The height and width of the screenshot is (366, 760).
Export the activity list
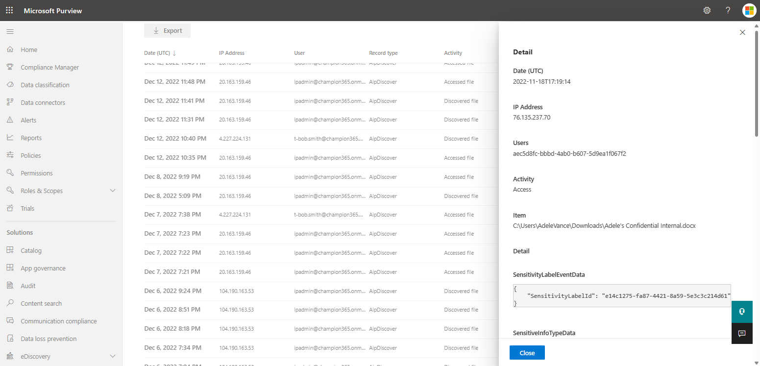pyautogui.click(x=167, y=30)
